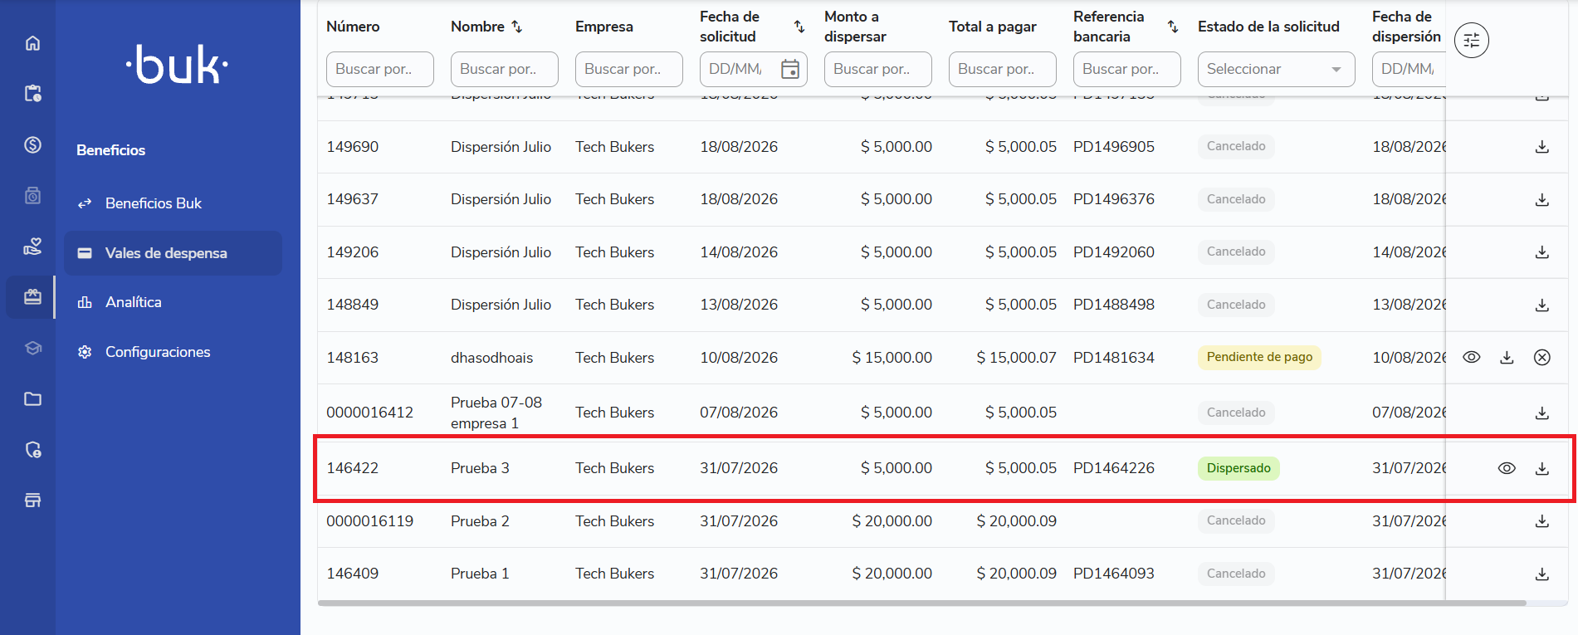Screen dimensions: 1578x635
Task: Select request date 13/08/2026 cell
Action: tap(739, 305)
